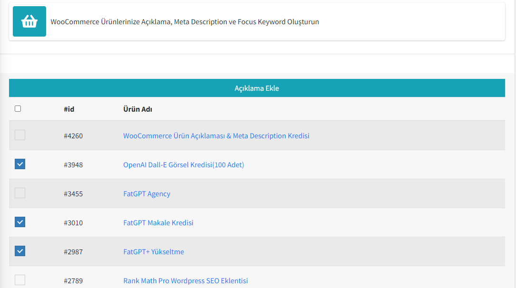The height and width of the screenshot is (288, 516).
Task: Open OpenAI Dall-E Görsel Kredisi link
Action: tap(183, 164)
